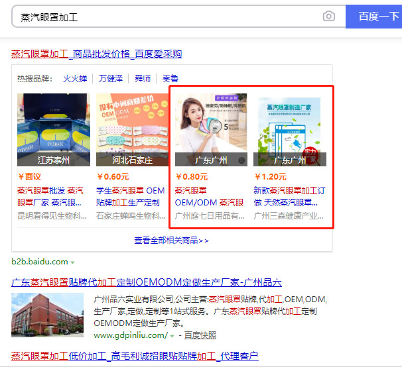Click the ¥0.80元 price text
402x385 pixels.
tap(192, 177)
